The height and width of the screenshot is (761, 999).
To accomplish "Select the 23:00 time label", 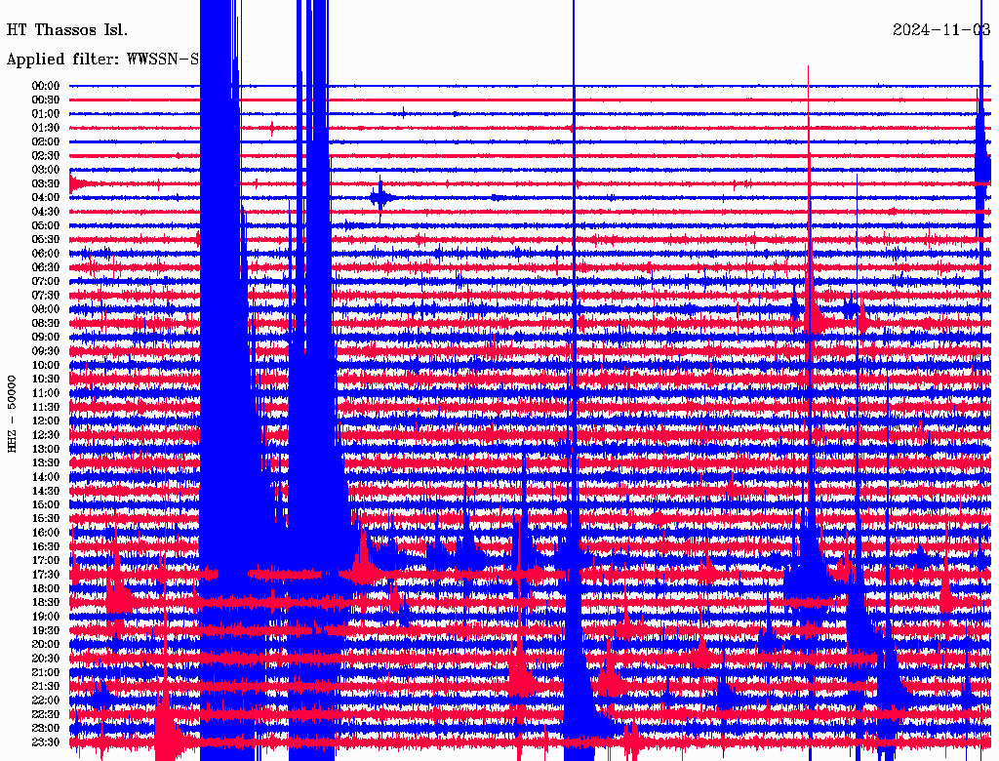I will 46,729.
